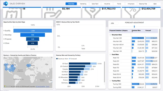The height and width of the screenshot is (91, 163).
Task: Select the Germany revenue bar
Action: [72, 83]
